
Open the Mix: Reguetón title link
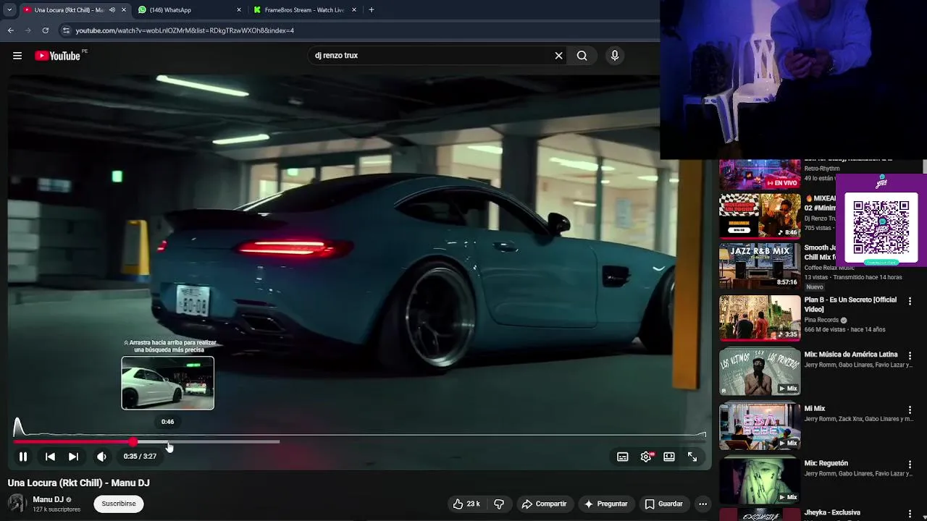pos(826,463)
